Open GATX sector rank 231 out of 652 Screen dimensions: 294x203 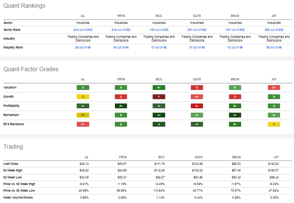195,29
